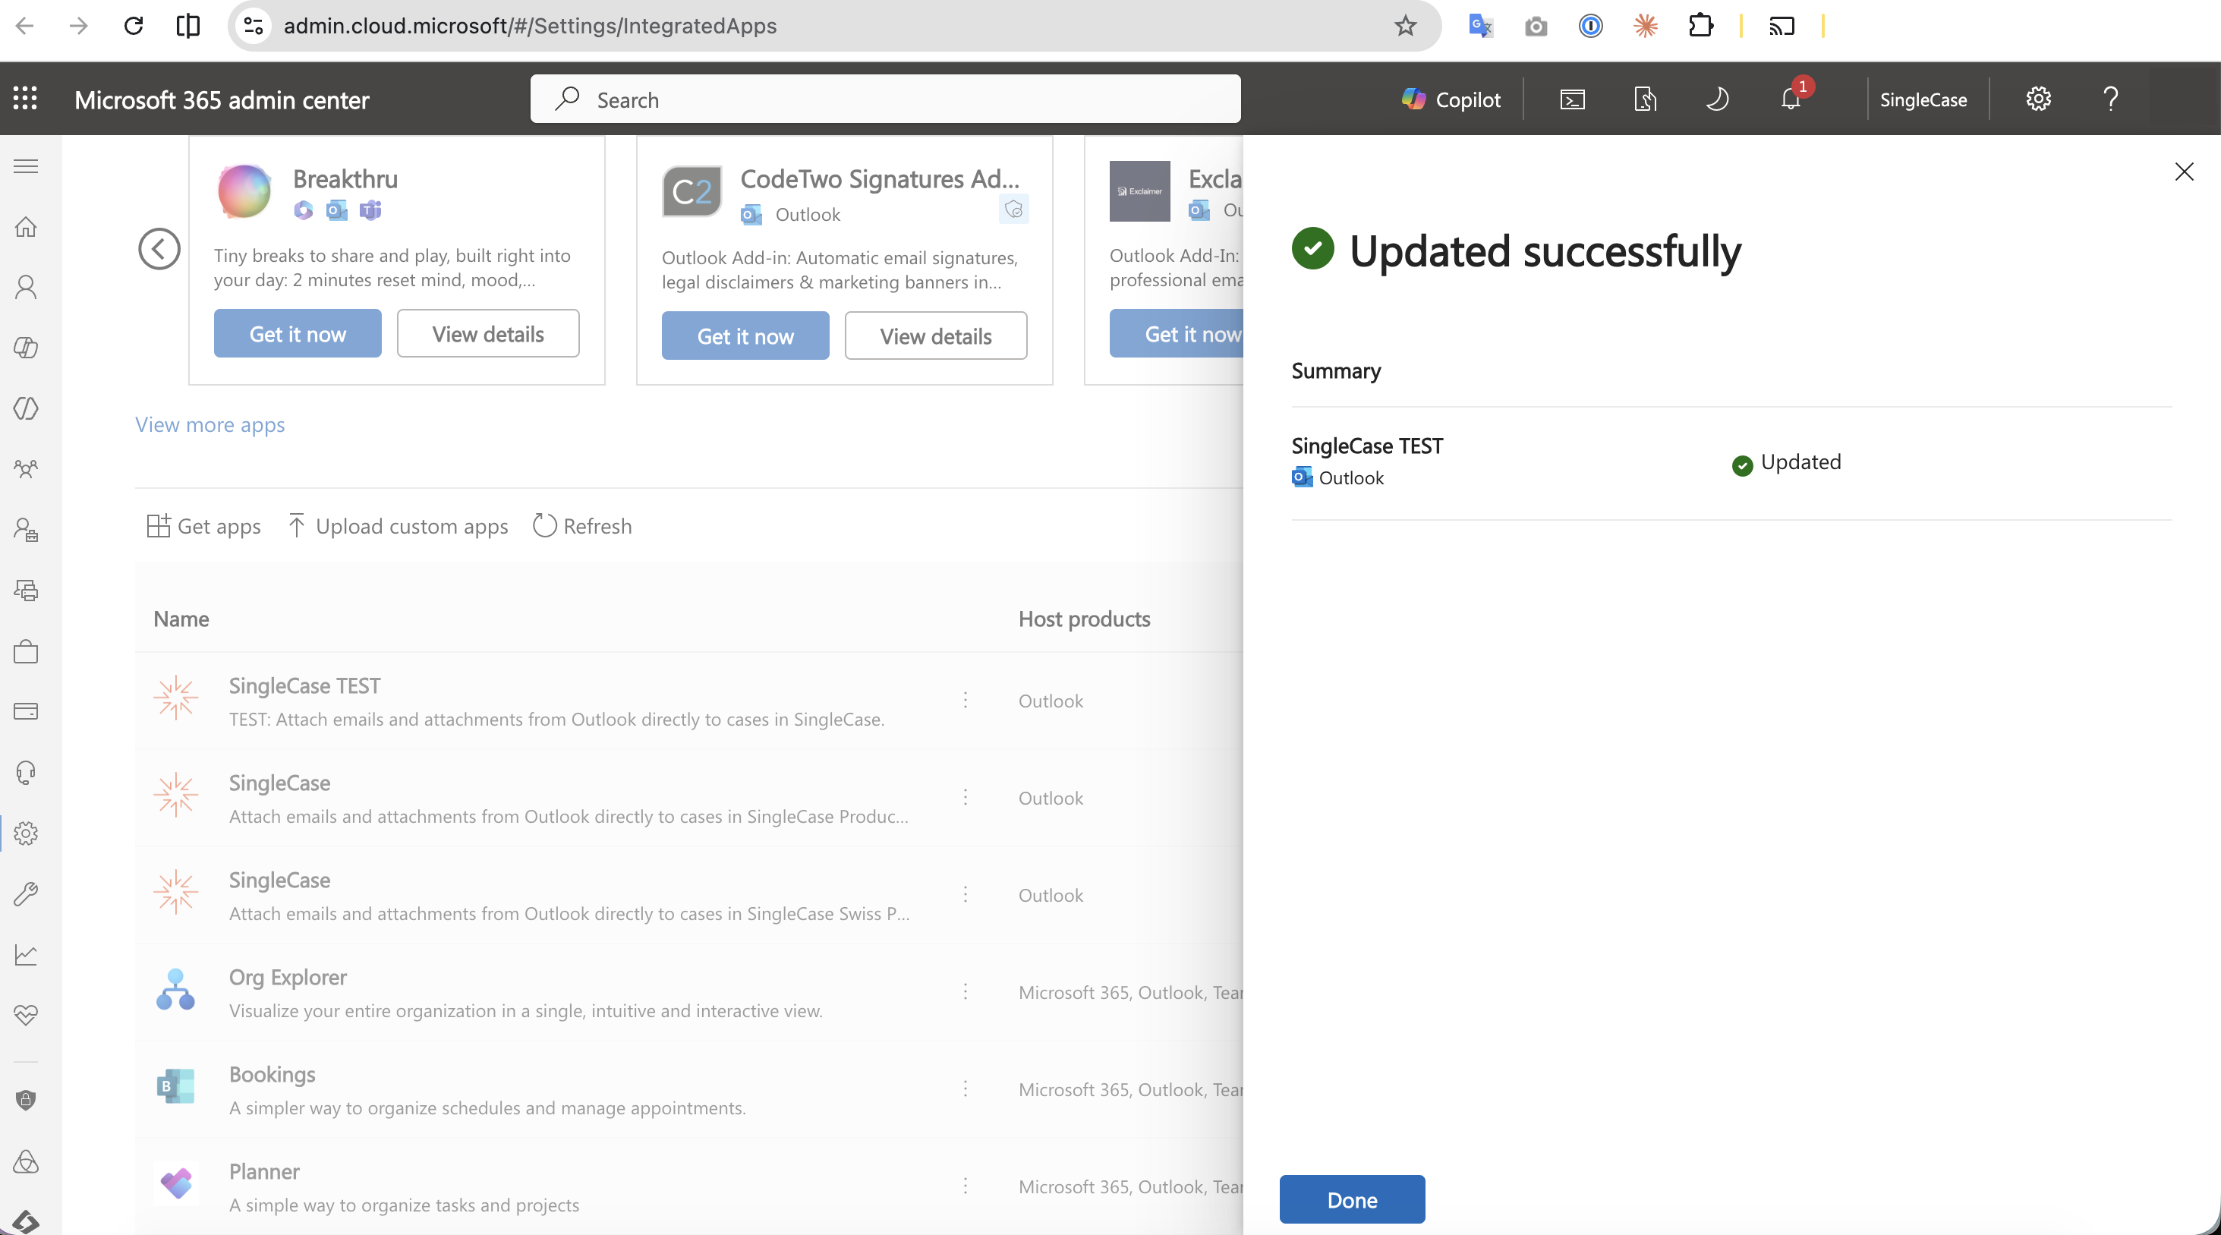Open more options for SingleCase TEST row
This screenshot has width=2221, height=1235.
coord(966,701)
